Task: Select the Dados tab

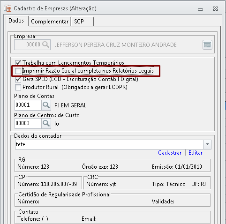Action: point(16,21)
